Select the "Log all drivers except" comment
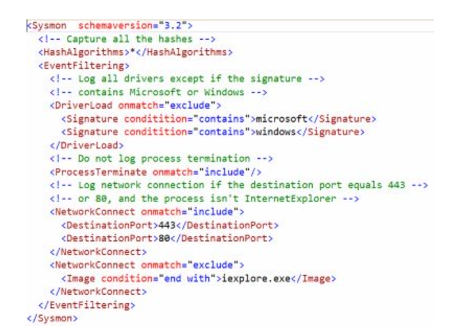 (187, 79)
